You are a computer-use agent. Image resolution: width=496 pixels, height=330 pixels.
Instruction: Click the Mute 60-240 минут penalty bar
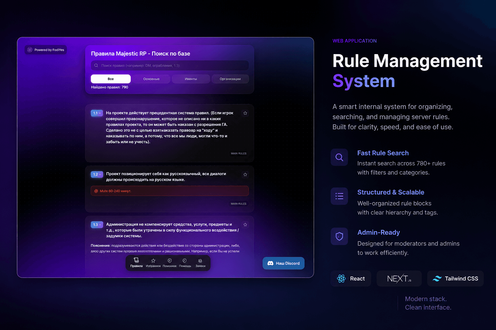(170, 191)
